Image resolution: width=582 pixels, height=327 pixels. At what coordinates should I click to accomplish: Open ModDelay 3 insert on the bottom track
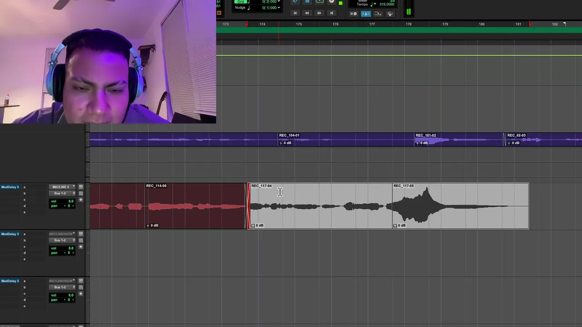[10, 281]
